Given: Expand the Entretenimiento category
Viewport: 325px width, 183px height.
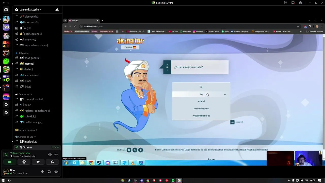Looking at the screenshot, I should tap(26, 130).
